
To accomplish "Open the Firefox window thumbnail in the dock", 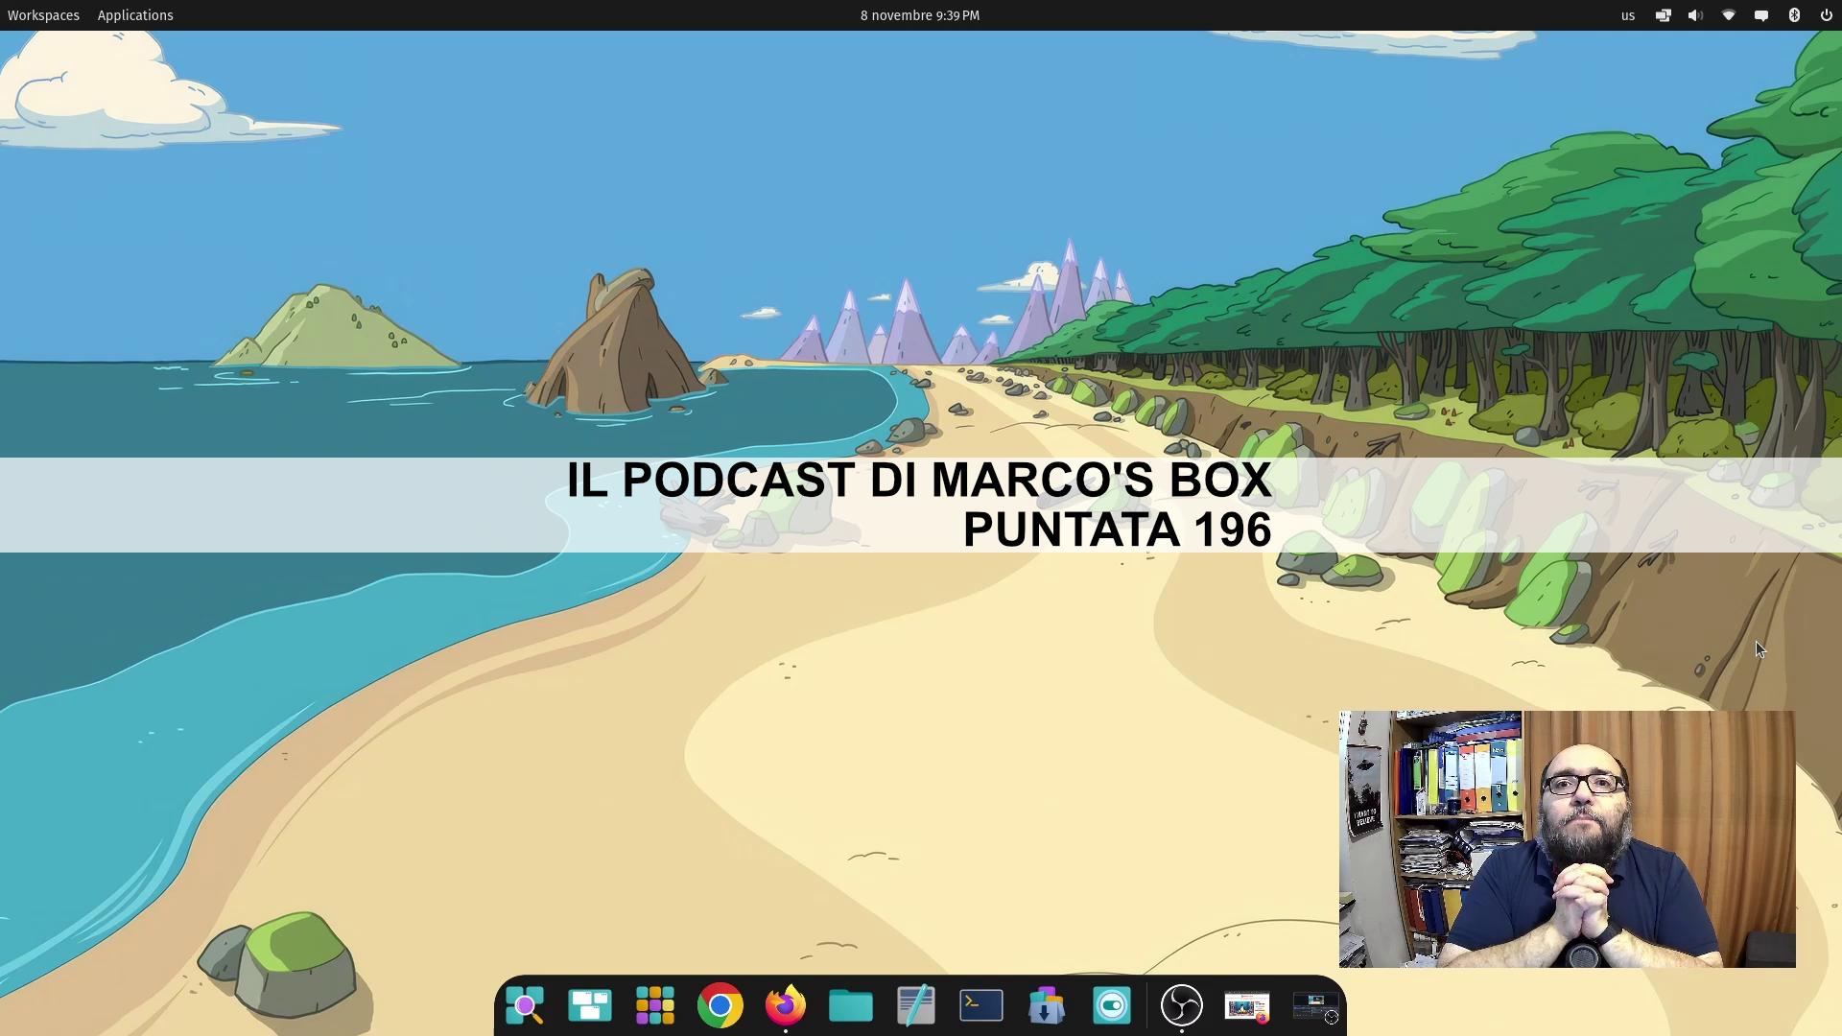I will click(1247, 1006).
